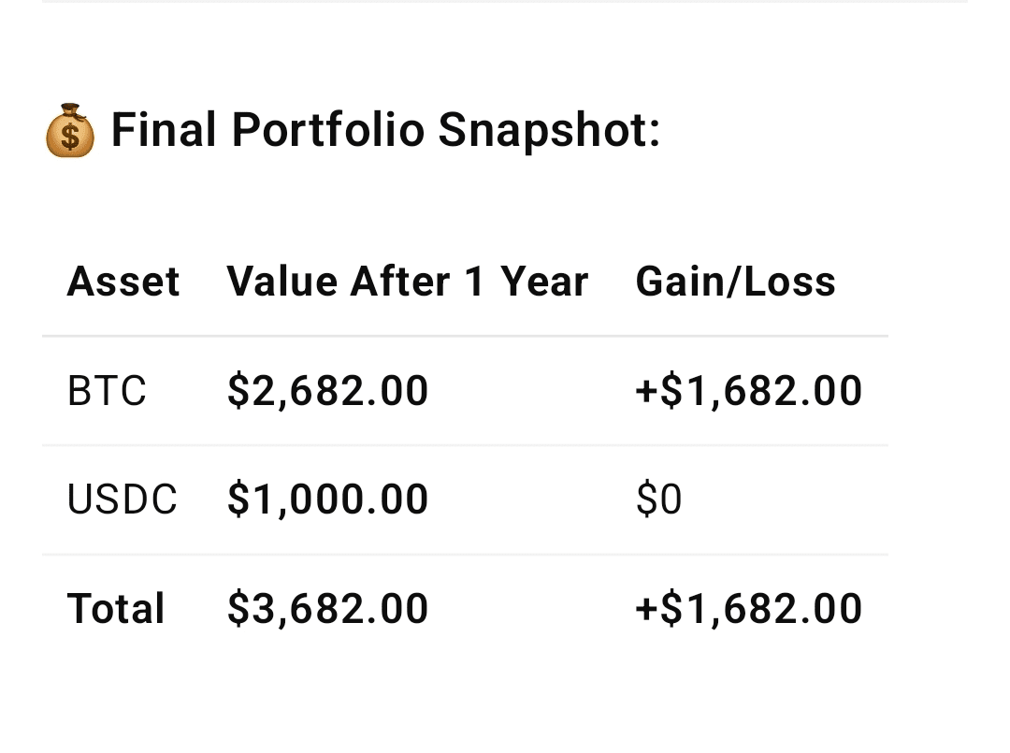Select the total value $3,682.00

327,609
